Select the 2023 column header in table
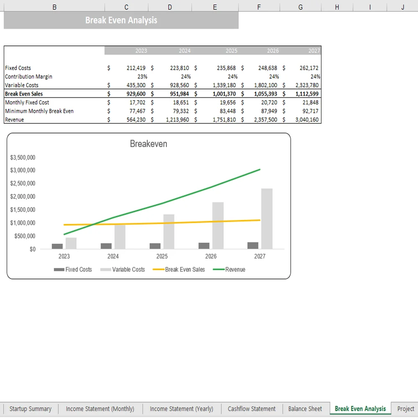This screenshot has height=418, width=418. point(141,51)
